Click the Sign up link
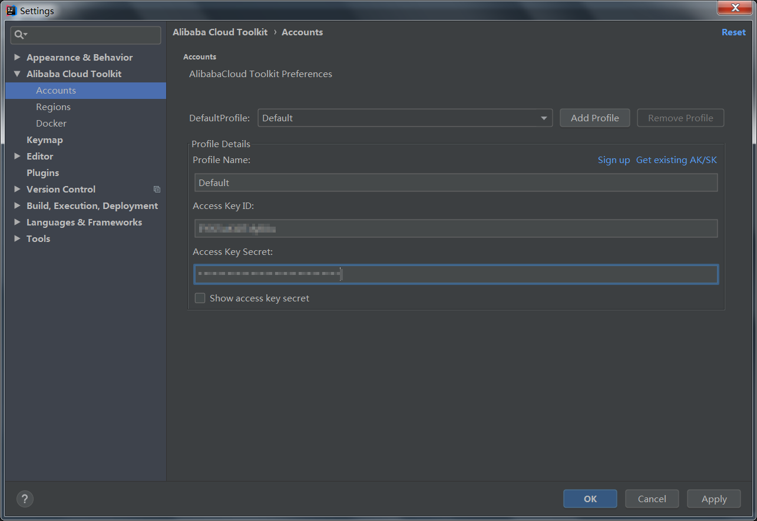Screen dimensions: 757x521 point(614,160)
